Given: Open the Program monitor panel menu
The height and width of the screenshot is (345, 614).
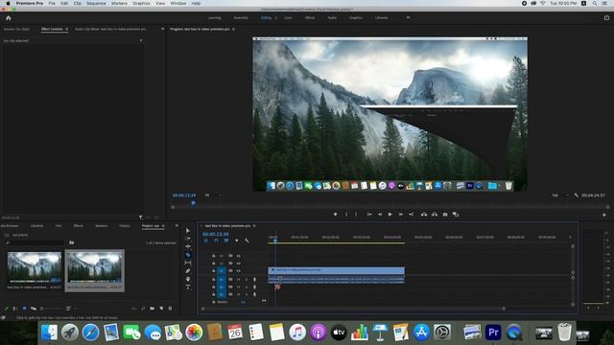Looking at the screenshot, I should click(234, 29).
